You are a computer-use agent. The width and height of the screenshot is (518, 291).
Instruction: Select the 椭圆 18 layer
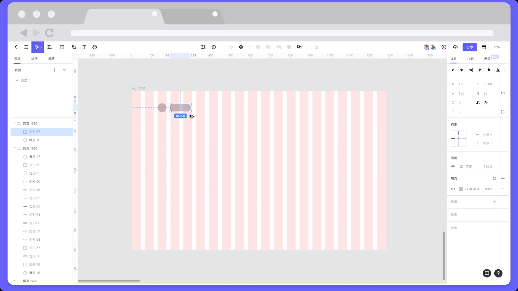[35, 140]
